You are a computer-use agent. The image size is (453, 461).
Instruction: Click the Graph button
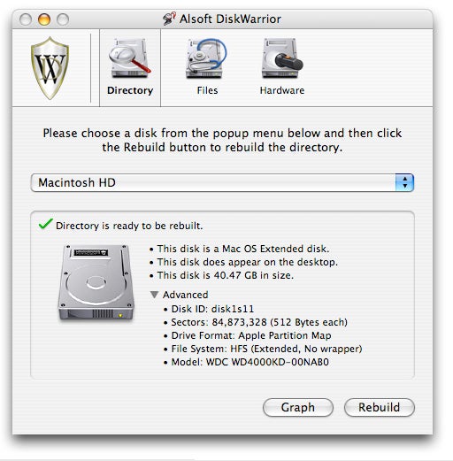[x=298, y=407]
